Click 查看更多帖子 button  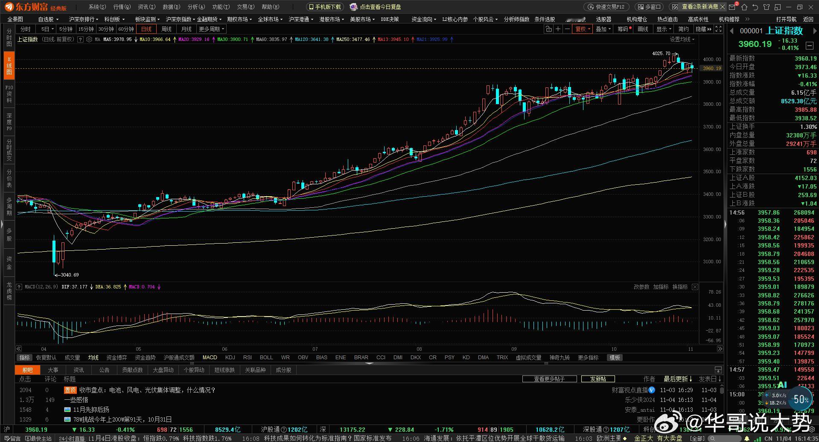[549, 379]
